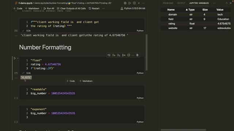Select the 'field' variable row

[x=196, y=19]
